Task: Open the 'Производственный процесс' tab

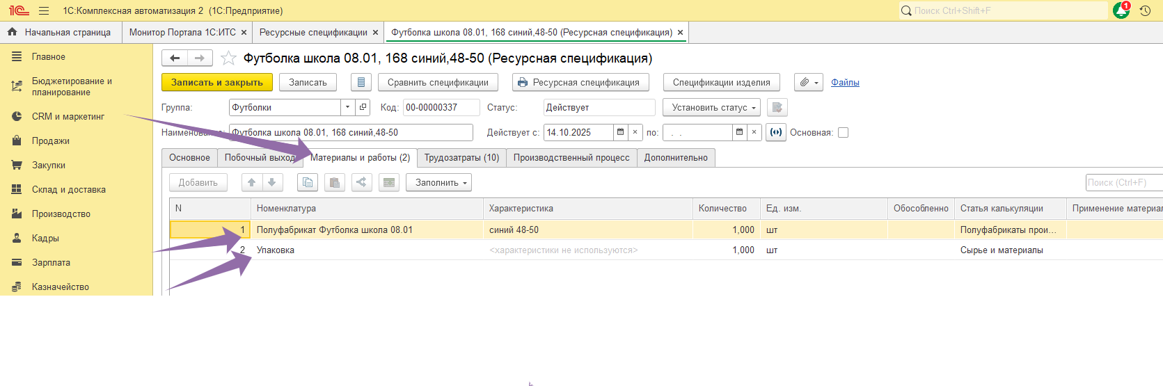Action: point(571,158)
